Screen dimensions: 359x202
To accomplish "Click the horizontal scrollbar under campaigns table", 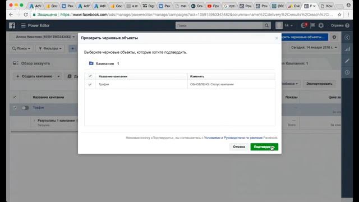I will pos(44,132).
